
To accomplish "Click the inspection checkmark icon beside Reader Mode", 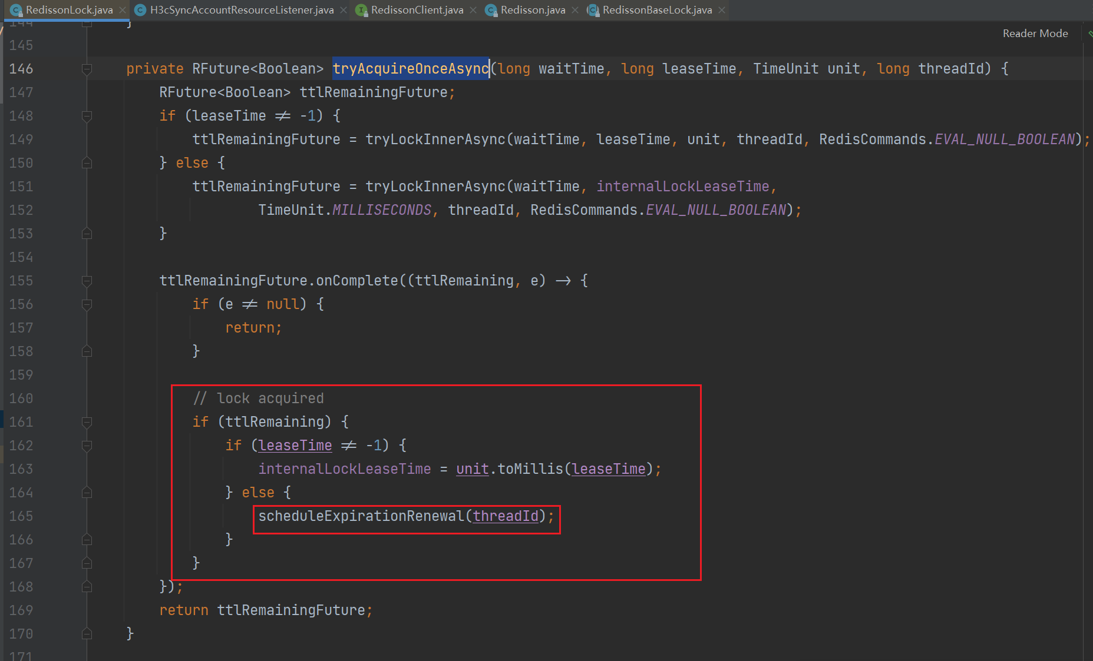I will [1089, 34].
